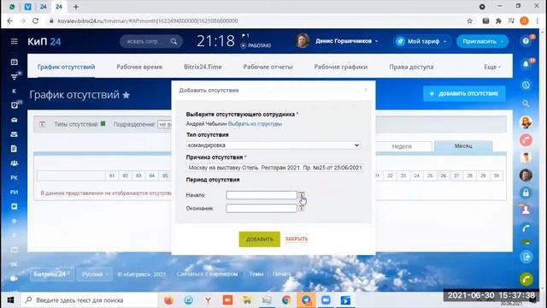
Task: Click the search magnifier in the header search box
Action: [174, 42]
